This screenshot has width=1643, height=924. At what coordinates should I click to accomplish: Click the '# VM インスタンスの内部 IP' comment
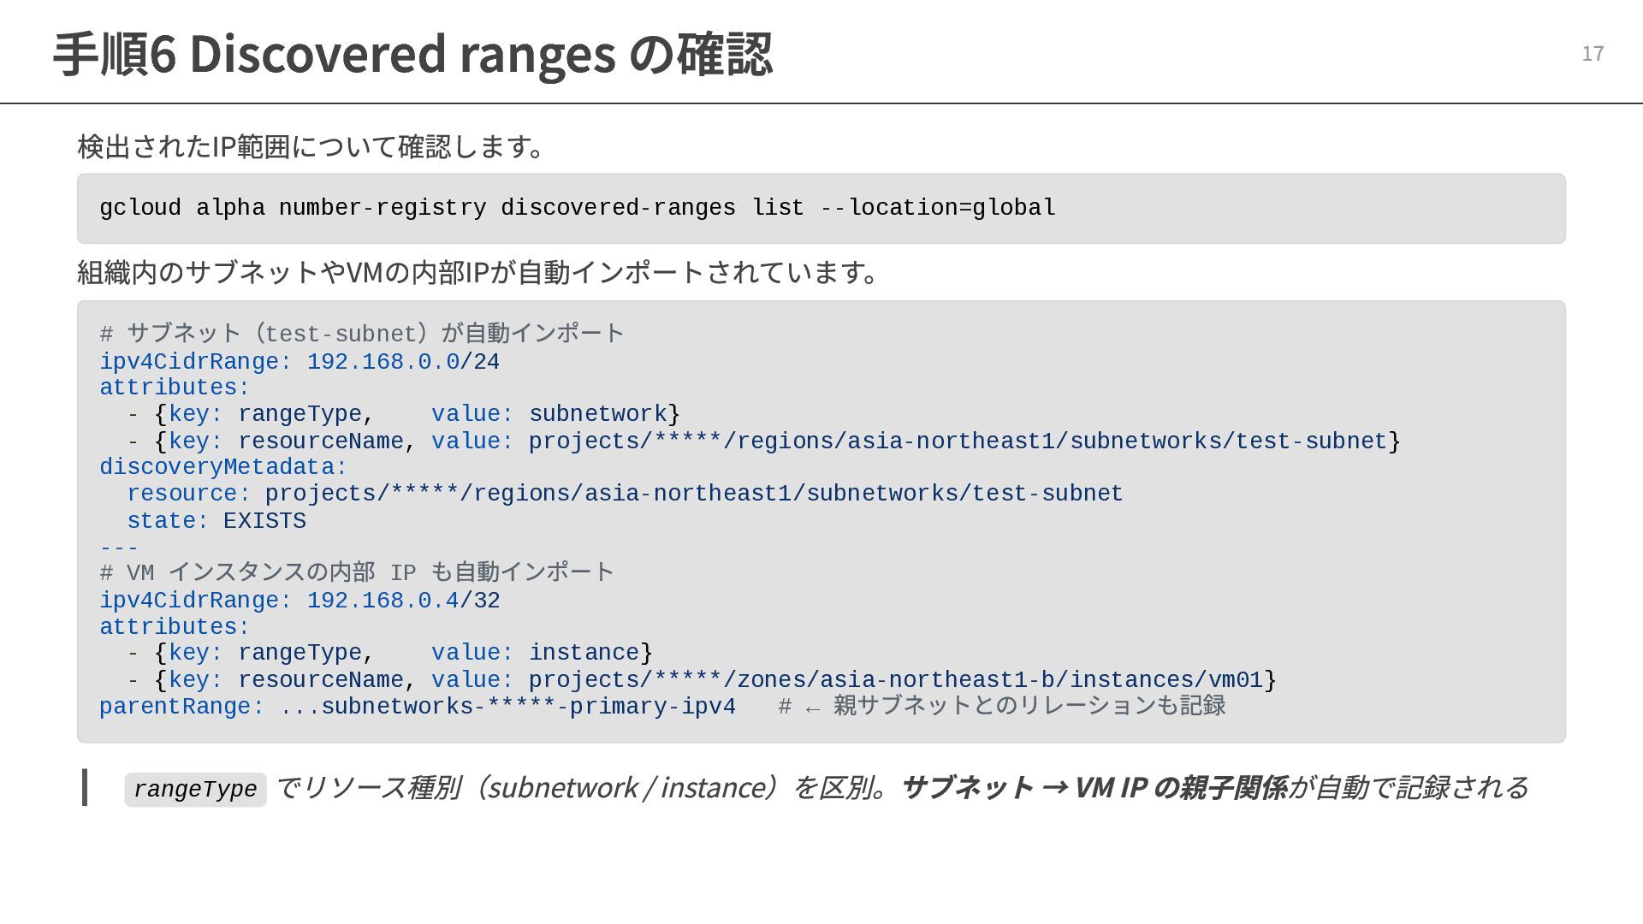coord(357,572)
